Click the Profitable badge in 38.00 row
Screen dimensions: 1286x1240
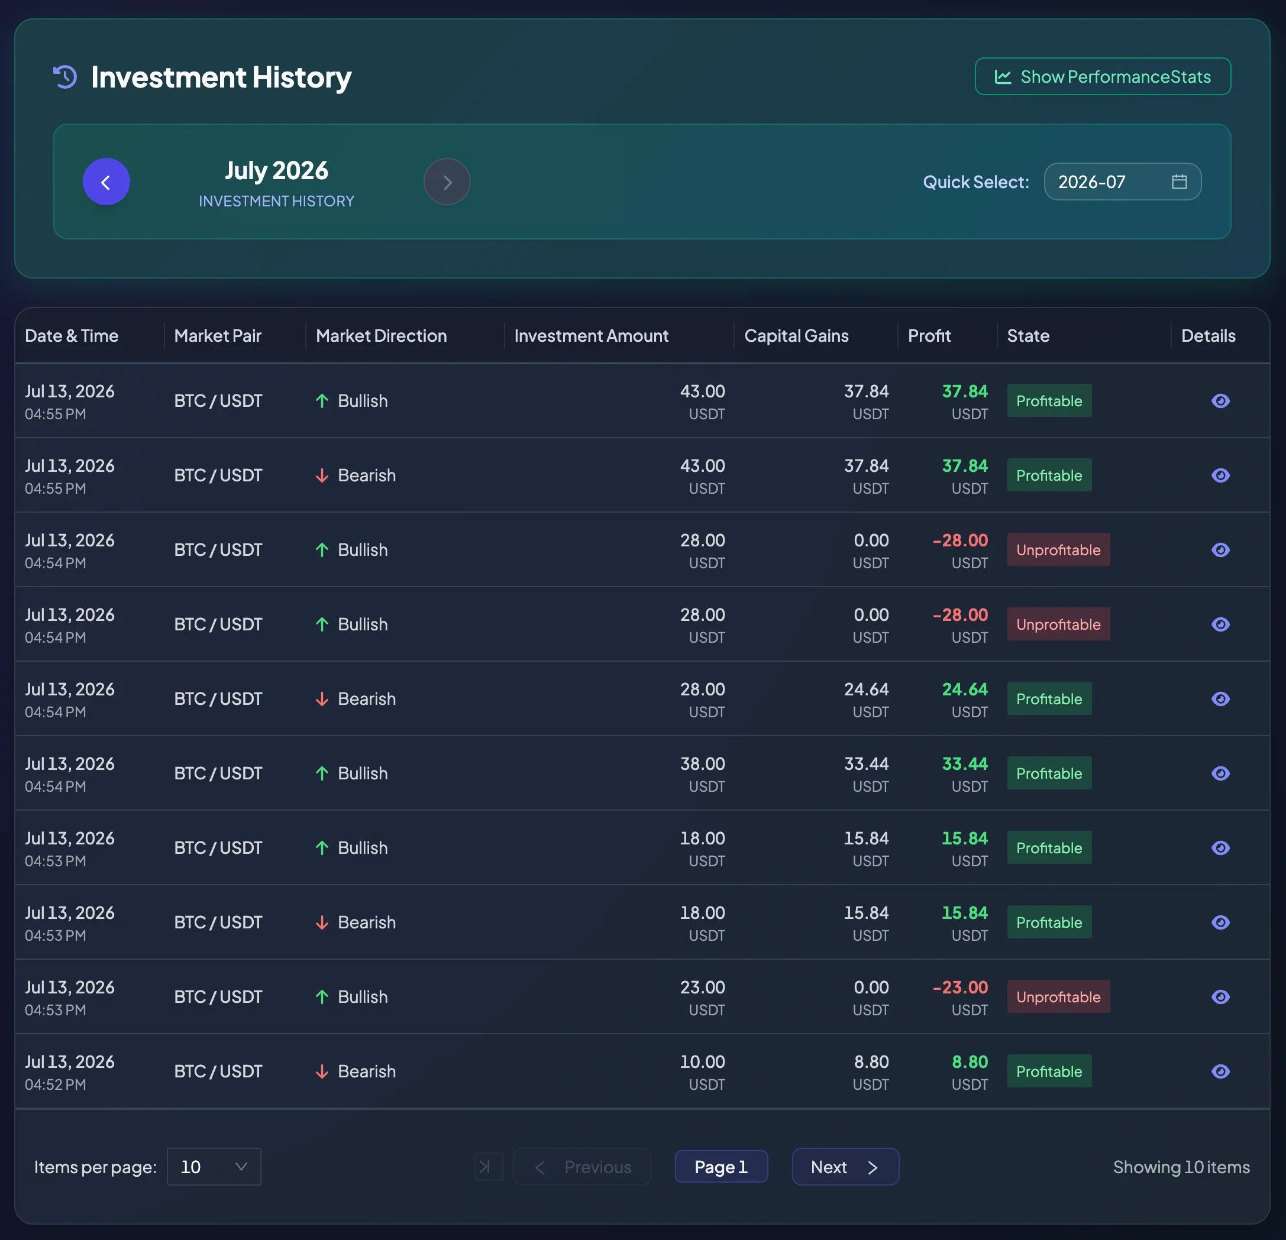pyautogui.click(x=1049, y=773)
